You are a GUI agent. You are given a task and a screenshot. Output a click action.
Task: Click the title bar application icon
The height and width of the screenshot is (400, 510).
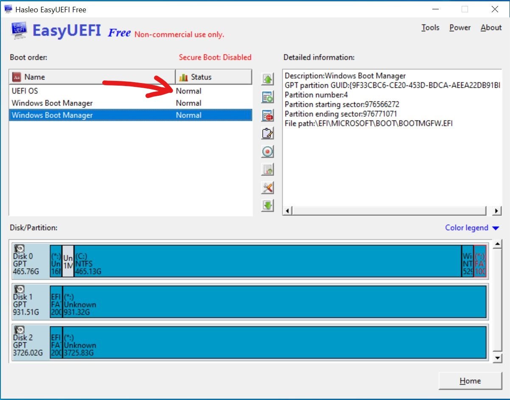click(8, 9)
